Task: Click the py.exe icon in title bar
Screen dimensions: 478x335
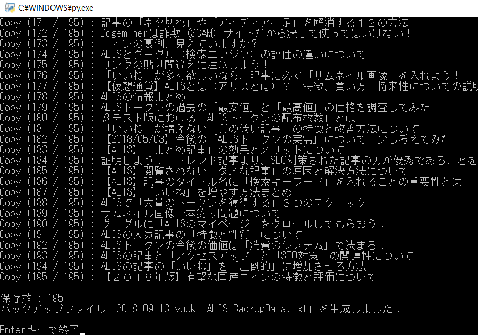Action: tap(8, 8)
